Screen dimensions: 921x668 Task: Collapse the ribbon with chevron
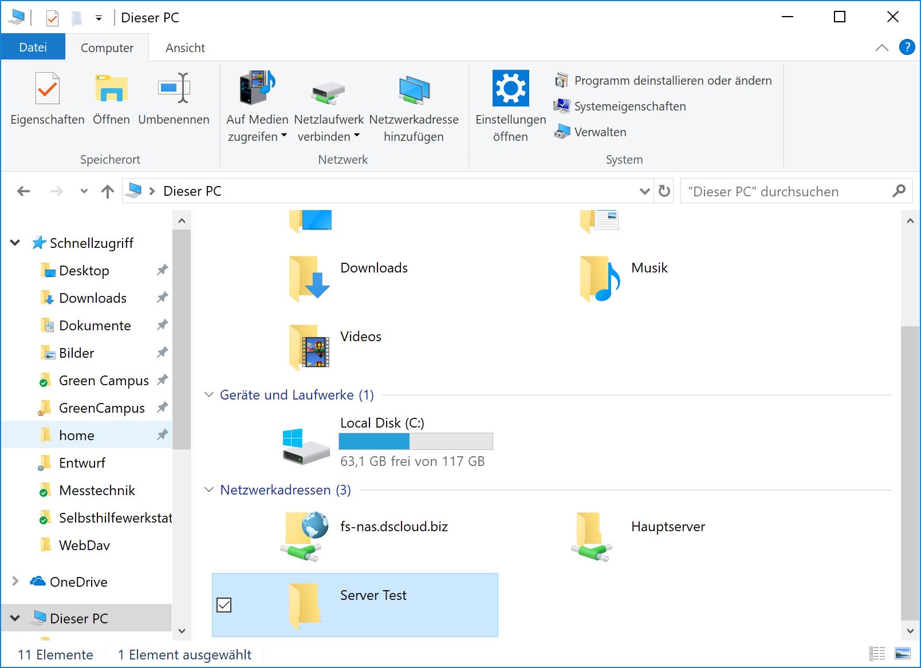(x=882, y=48)
